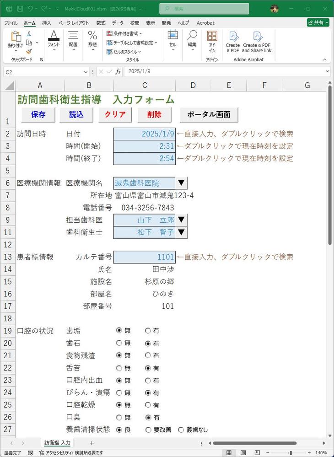334x457 pixels.
Task: Open the Editing (編集) magnifier icon
Action: pos(192,36)
